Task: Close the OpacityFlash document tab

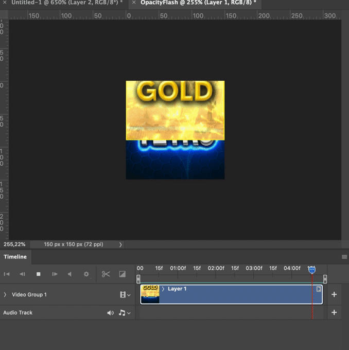Action: click(134, 3)
